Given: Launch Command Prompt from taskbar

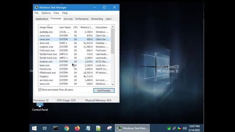Looking at the screenshot, I should click(56, 128).
